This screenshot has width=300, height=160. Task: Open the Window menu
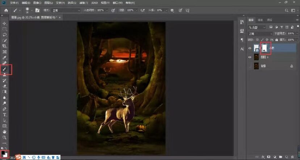tap(118, 3)
